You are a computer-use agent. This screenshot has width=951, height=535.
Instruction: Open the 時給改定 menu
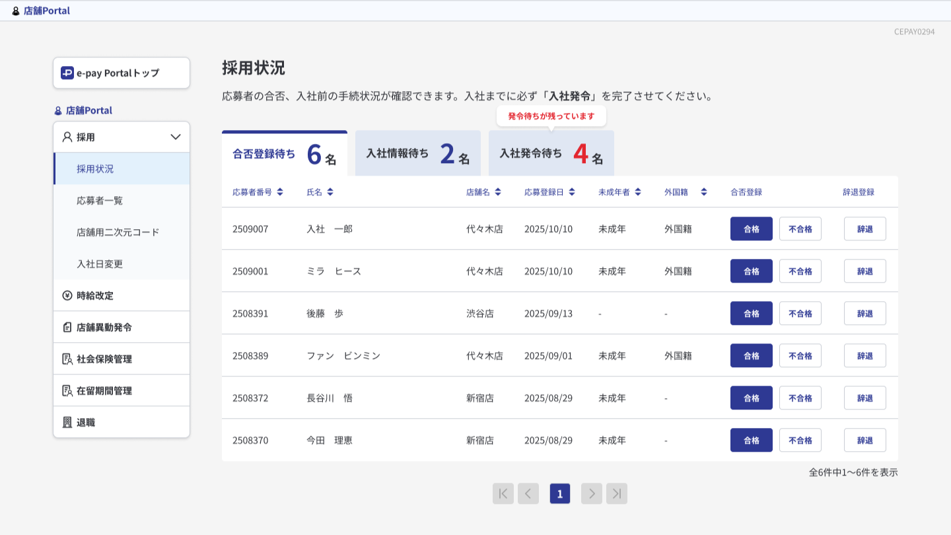122,295
